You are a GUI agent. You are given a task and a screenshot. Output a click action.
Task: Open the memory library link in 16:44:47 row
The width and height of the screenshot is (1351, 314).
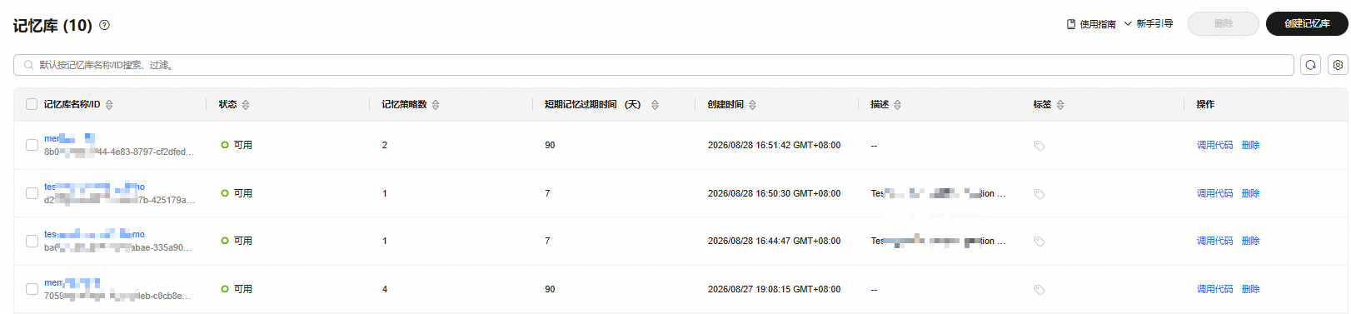(x=94, y=234)
